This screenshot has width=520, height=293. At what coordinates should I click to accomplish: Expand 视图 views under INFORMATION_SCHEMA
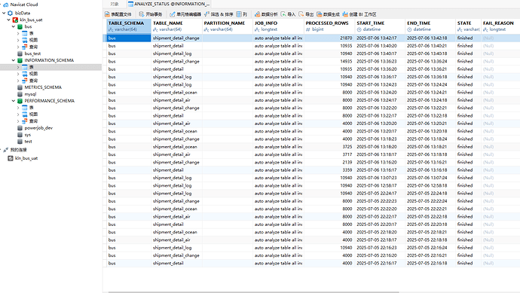[18, 74]
